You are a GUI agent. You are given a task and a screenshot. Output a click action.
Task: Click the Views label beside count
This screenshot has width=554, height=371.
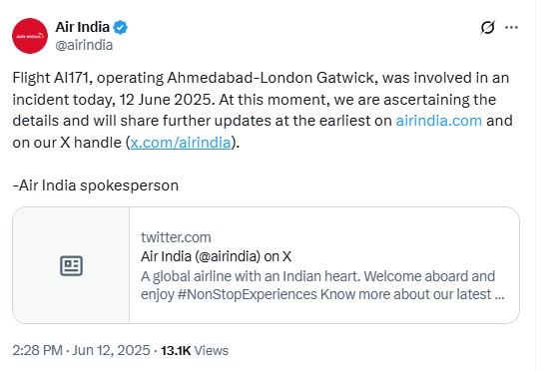(x=212, y=350)
